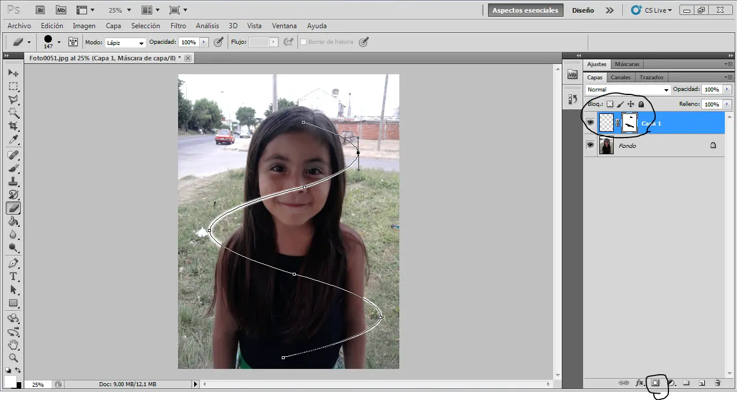
Task: Switch to the Máscaras tab
Action: [x=627, y=64]
